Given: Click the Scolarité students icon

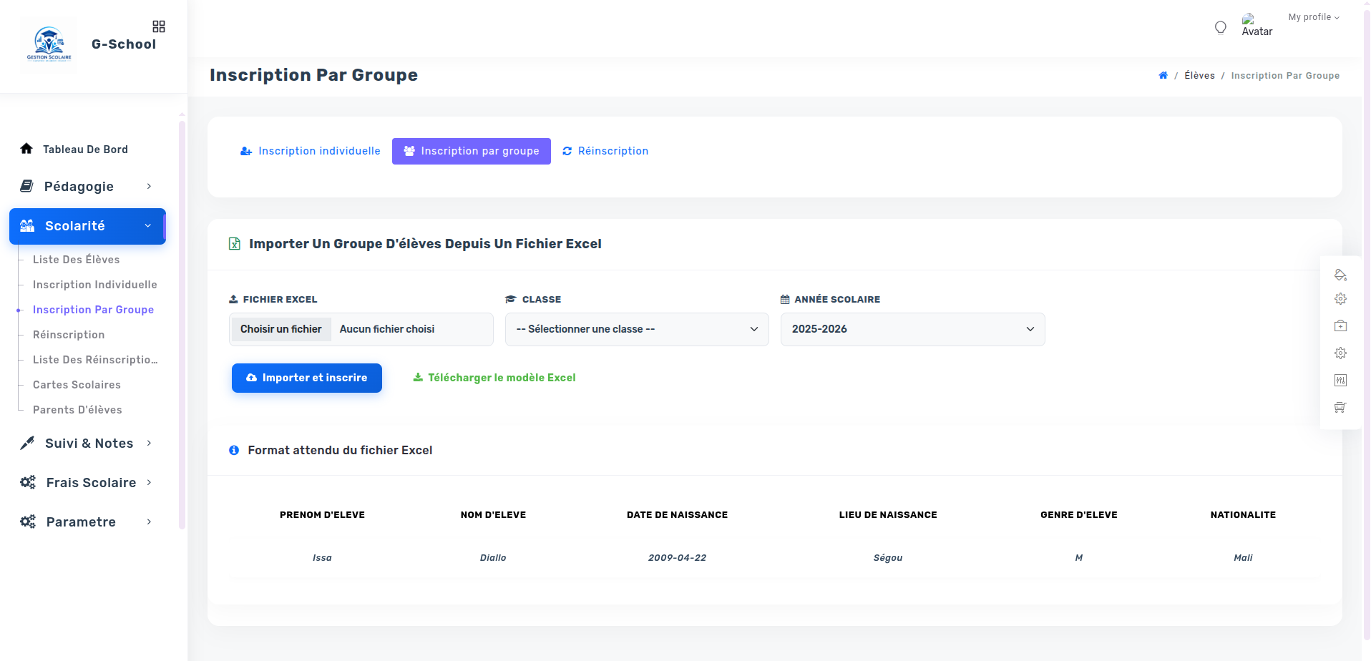Looking at the screenshot, I should pyautogui.click(x=27, y=226).
